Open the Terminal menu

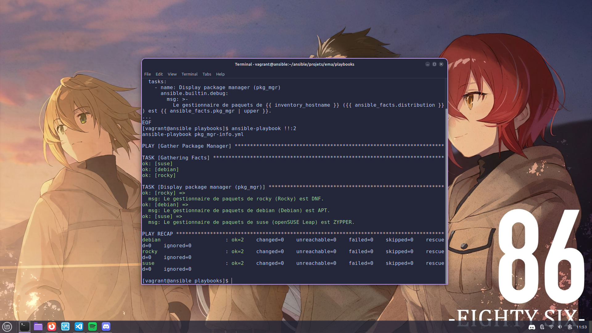coord(189,74)
